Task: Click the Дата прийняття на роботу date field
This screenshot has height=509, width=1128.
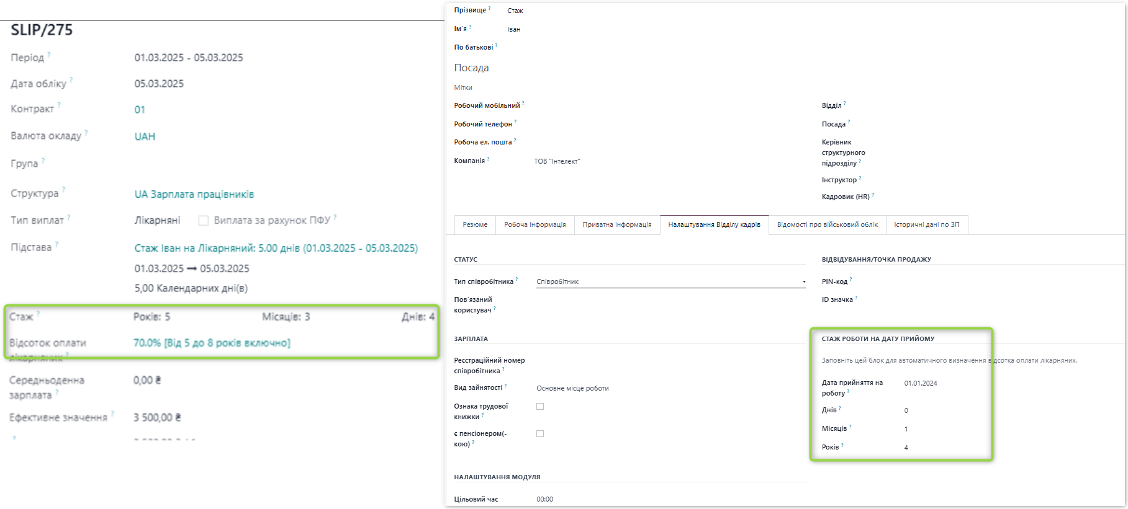Action: point(921,384)
